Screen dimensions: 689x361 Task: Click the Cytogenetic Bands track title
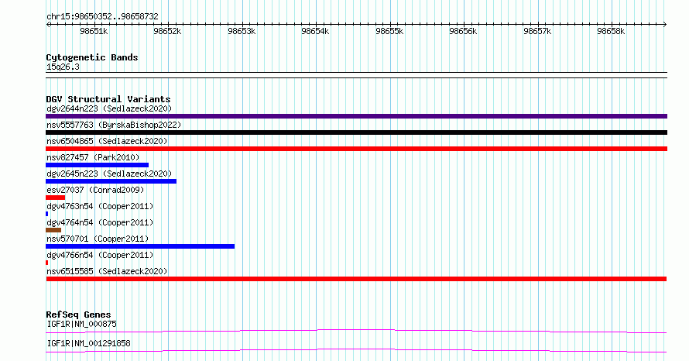pyautogui.click(x=92, y=57)
